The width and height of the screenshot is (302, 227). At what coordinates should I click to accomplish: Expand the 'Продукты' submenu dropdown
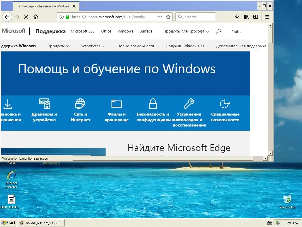coord(58,46)
